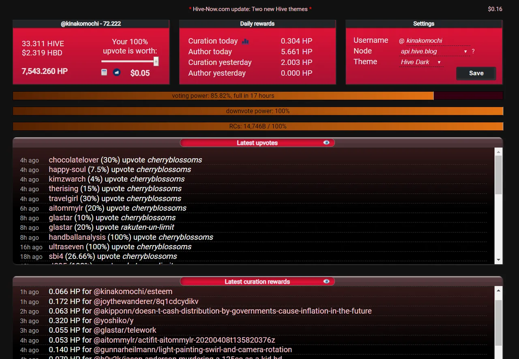
Task: Click the $0.16 price in the corner
Action: pos(495,9)
